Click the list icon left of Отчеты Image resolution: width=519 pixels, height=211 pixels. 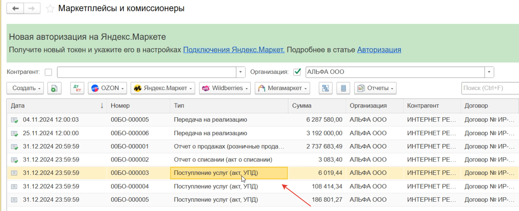[343, 88]
